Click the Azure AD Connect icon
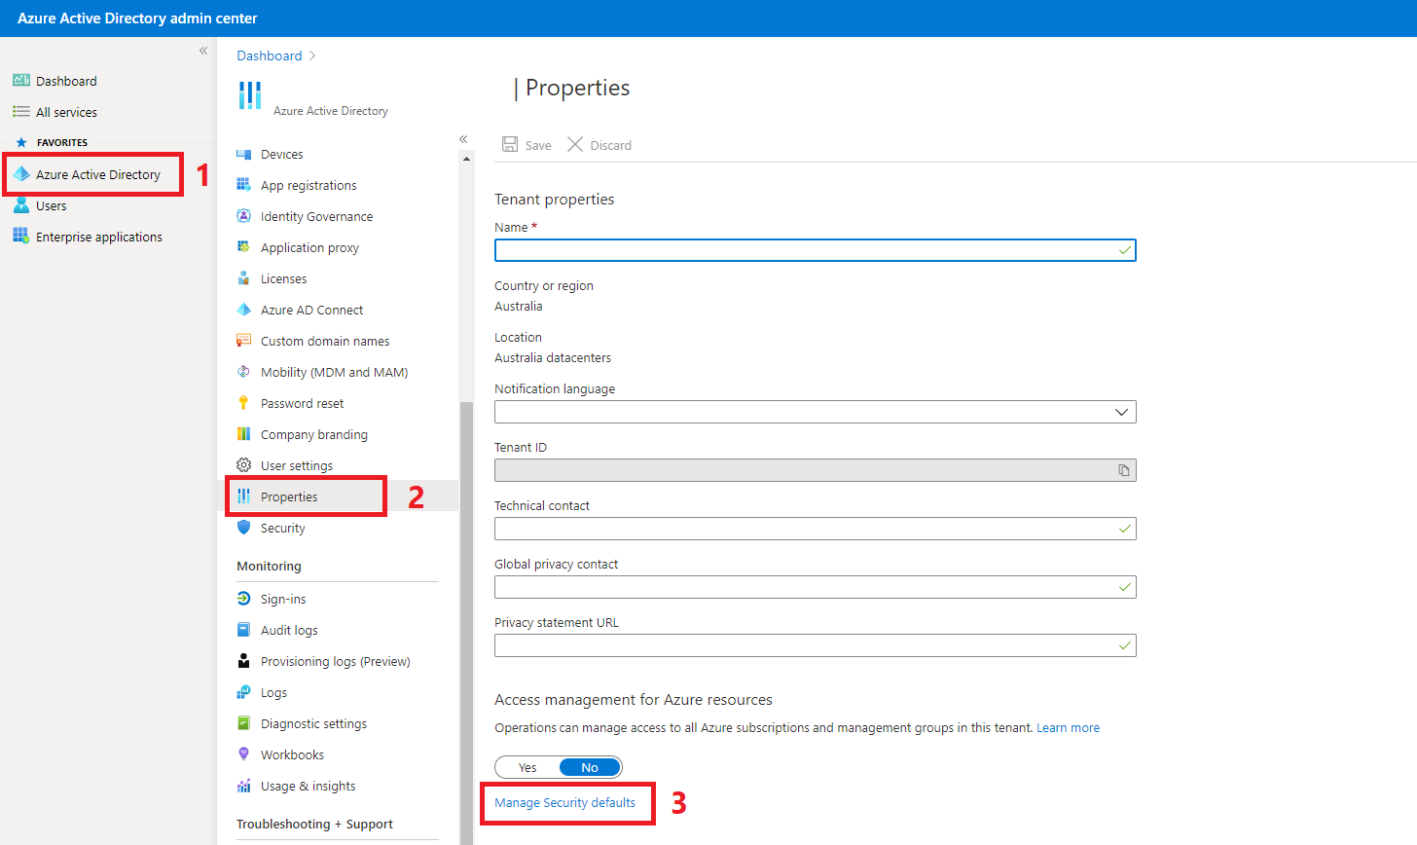Viewport: 1417px width, 845px height. [244, 310]
